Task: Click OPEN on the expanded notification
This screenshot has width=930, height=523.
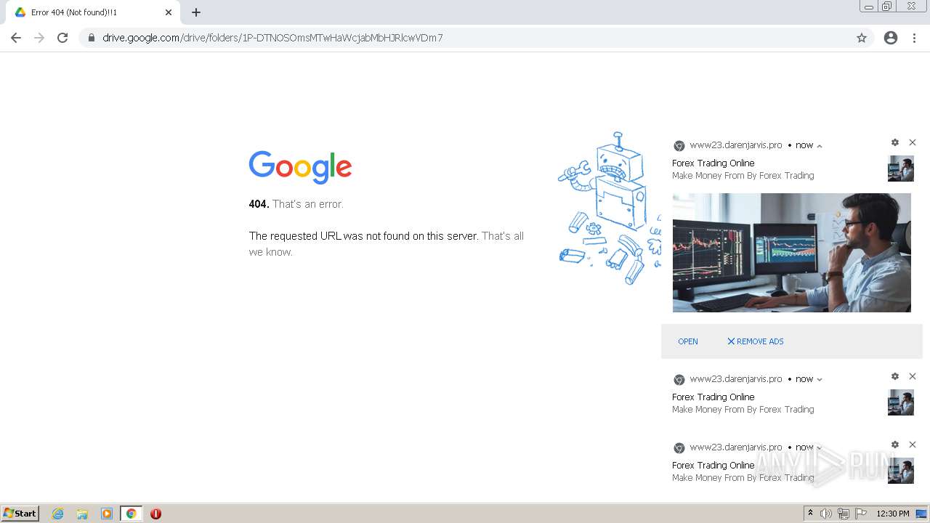Action: tap(687, 341)
